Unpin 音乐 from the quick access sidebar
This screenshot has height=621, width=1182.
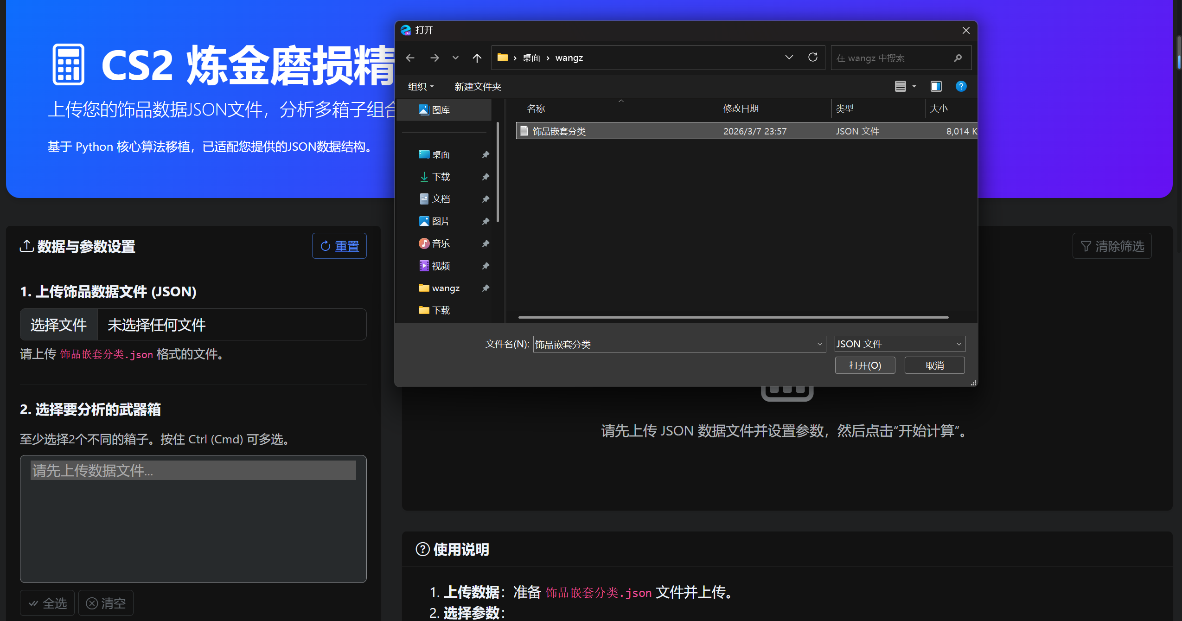pyautogui.click(x=485, y=243)
